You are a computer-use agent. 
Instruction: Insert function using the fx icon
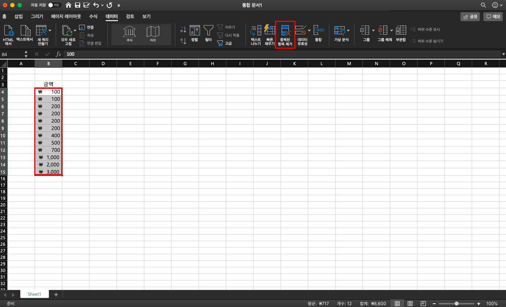point(58,54)
